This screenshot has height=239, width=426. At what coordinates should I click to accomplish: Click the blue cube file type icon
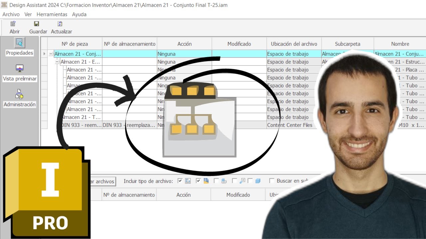click(x=258, y=181)
